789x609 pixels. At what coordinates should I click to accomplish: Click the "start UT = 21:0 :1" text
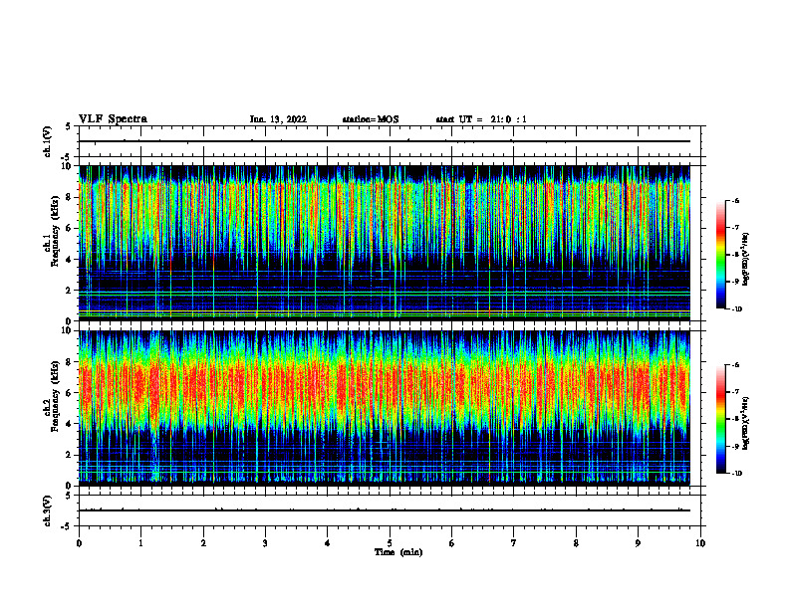(x=481, y=119)
